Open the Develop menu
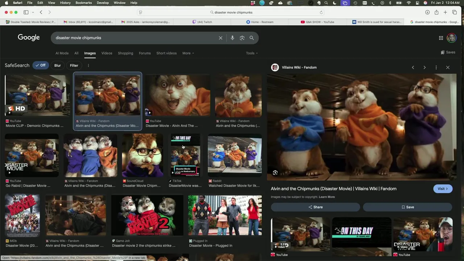This screenshot has width=464, height=261. (x=103, y=3)
